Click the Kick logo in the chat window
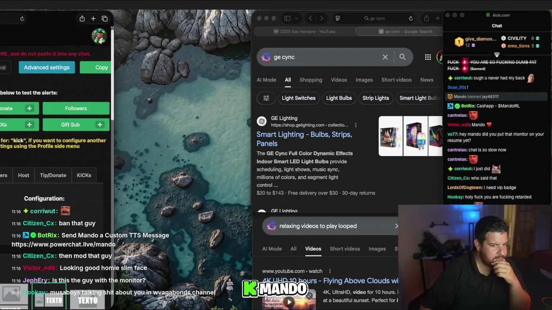Viewport: 552px width, 310px height. point(488,15)
